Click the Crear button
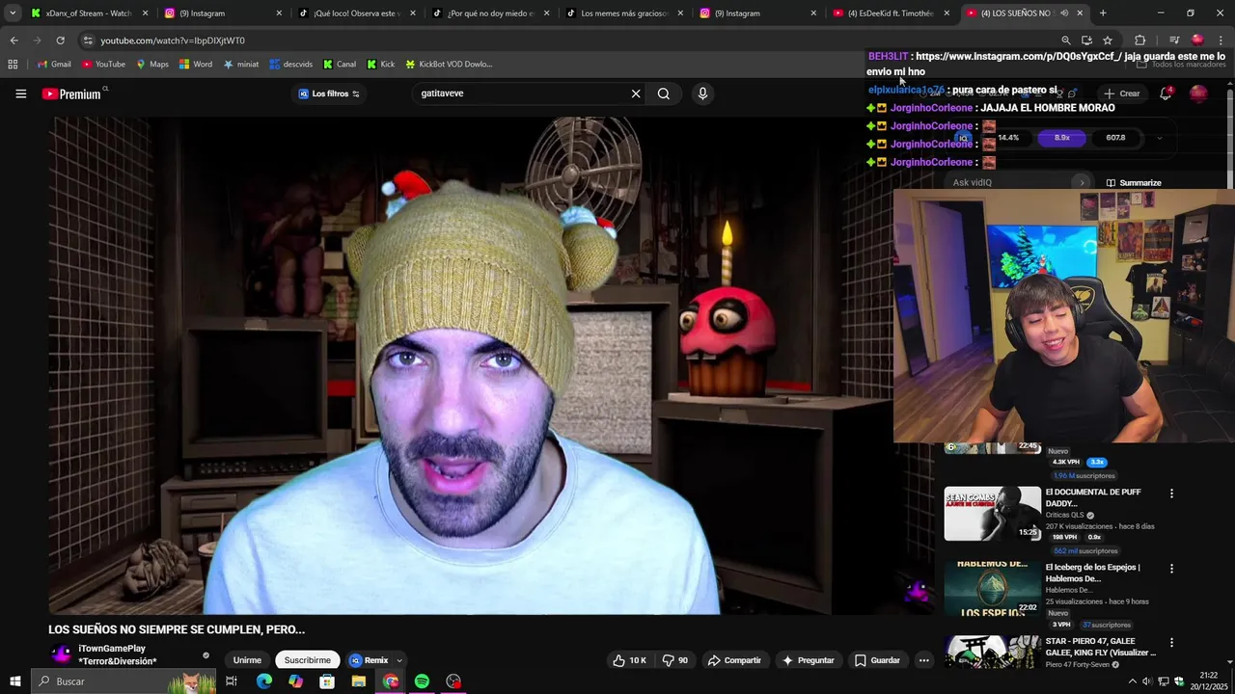Screen dimensions: 1235x694 [x=1122, y=93]
